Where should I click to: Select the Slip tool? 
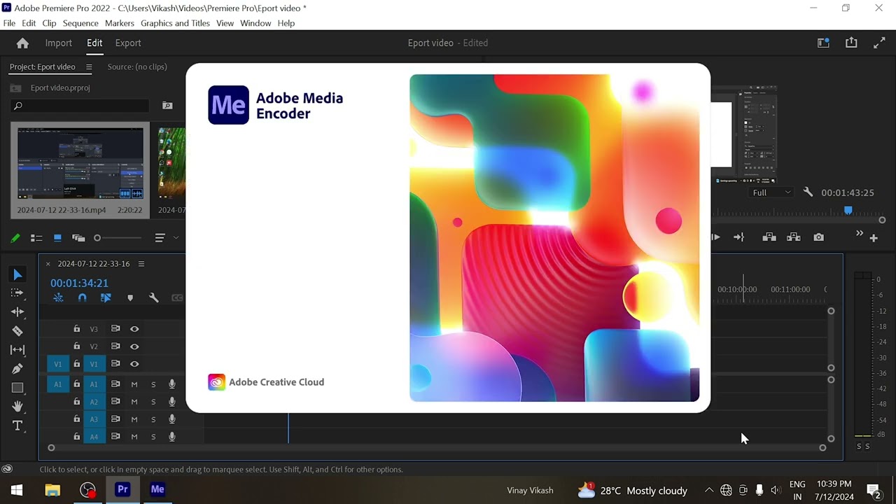tap(17, 349)
